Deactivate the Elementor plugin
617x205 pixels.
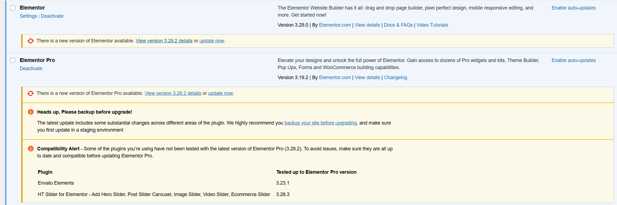click(52, 16)
